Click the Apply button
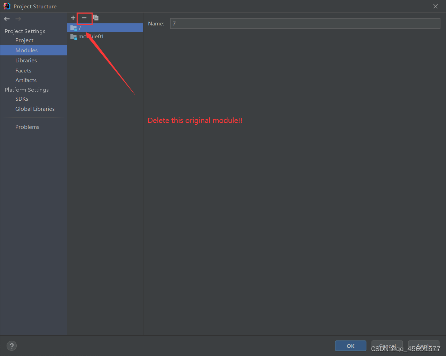Image resolution: width=446 pixels, height=356 pixels. pyautogui.click(x=424, y=346)
